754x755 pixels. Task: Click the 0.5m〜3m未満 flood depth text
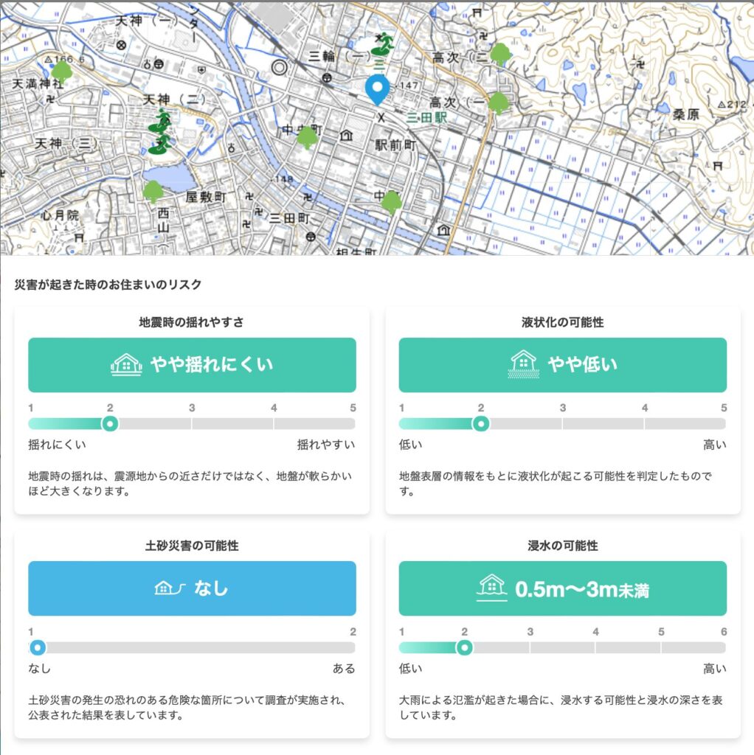581,589
